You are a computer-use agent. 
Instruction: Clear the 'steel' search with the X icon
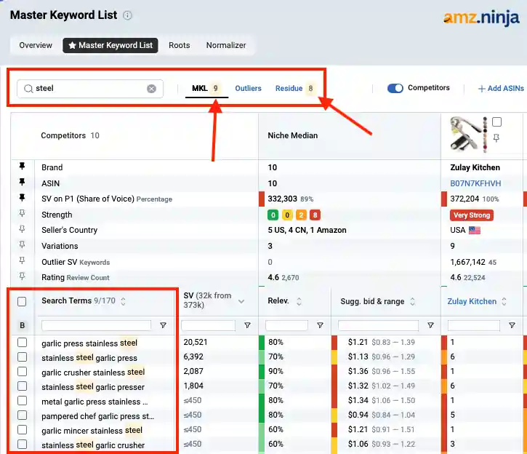tap(151, 89)
